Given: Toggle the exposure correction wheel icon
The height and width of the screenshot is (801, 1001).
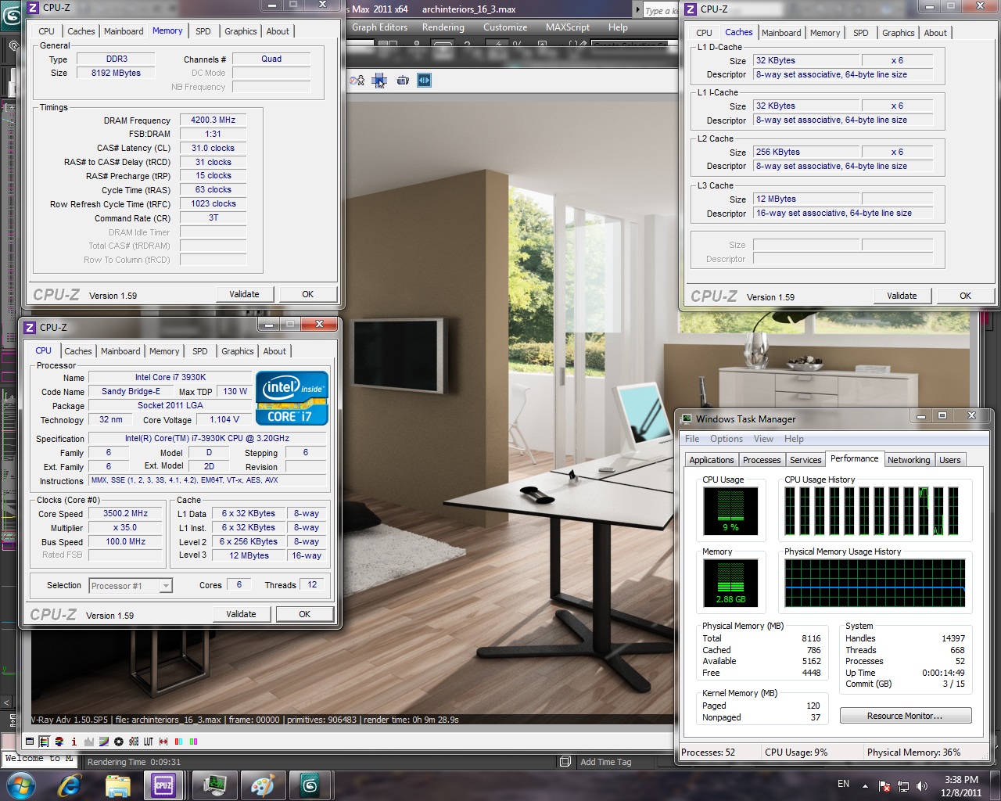Looking at the screenshot, I should click(x=119, y=742).
